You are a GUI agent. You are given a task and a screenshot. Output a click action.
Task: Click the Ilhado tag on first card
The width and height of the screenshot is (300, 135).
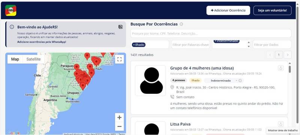tap(195, 80)
